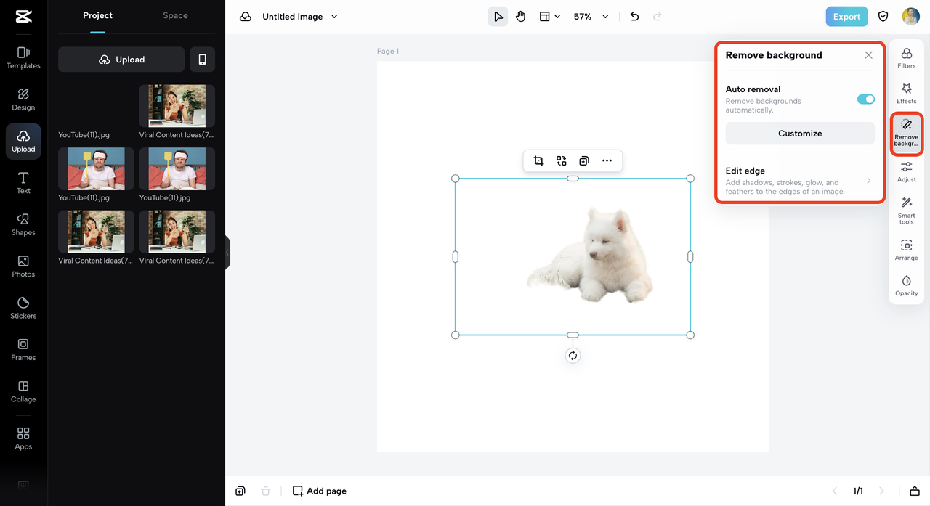The height and width of the screenshot is (506, 930).
Task: Switch to the Space tab
Action: pos(175,15)
